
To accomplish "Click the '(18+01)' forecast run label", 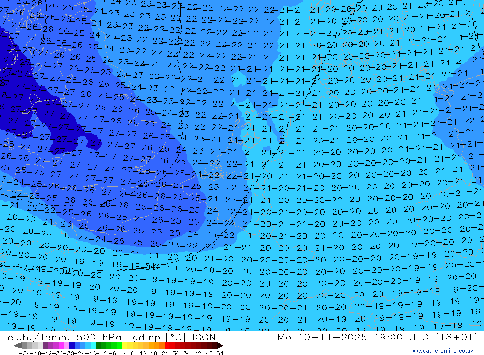I will click(457, 337).
